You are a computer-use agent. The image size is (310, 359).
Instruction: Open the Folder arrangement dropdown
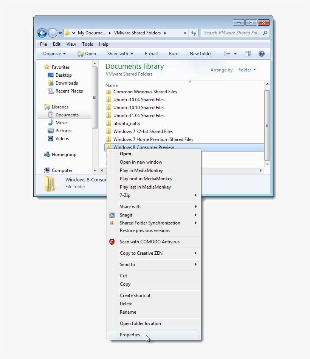click(x=247, y=70)
